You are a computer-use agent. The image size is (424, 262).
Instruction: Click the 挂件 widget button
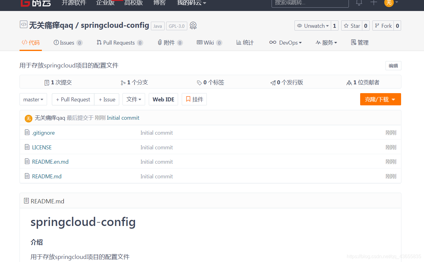[x=194, y=99]
